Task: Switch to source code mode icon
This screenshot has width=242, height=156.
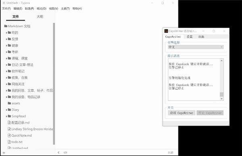Action: [65, 152]
